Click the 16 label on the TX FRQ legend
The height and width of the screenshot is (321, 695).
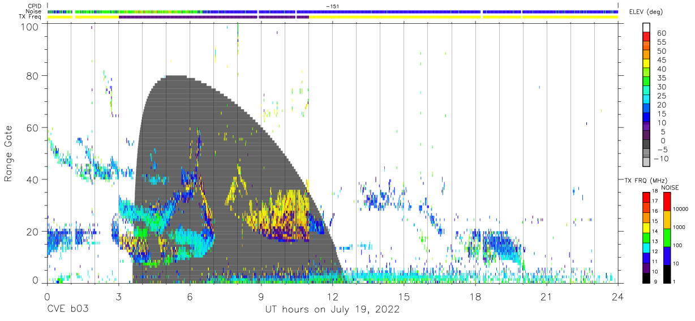click(656, 211)
